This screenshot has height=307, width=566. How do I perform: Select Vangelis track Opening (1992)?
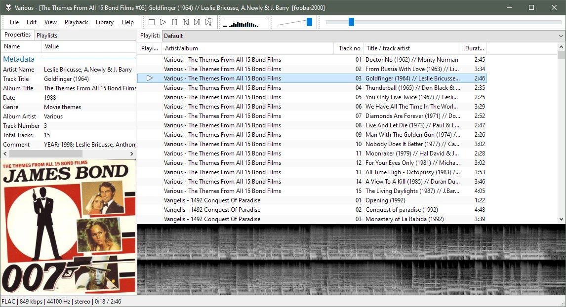coord(312,200)
